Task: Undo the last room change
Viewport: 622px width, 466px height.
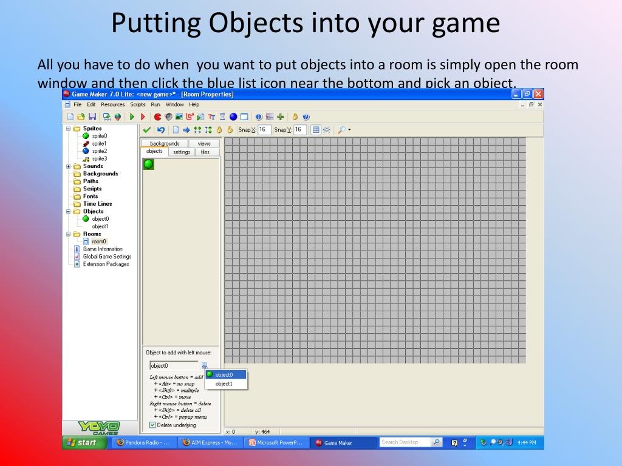Action: click(160, 130)
